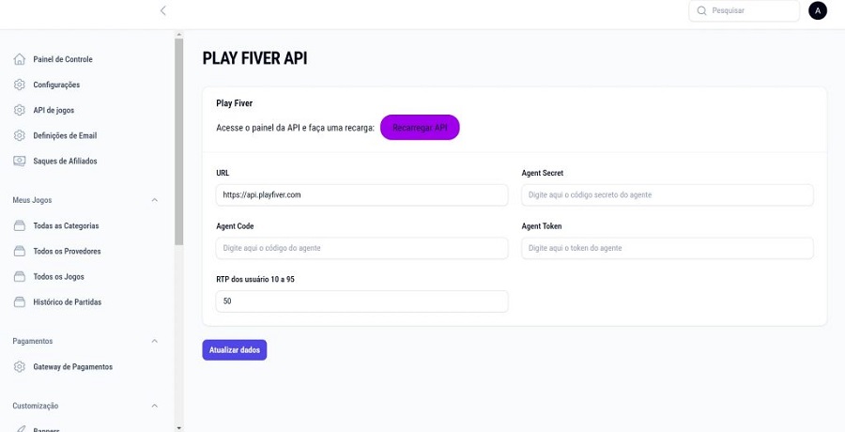The height and width of the screenshot is (432, 845).
Task: Click the Todas as Categorias folder icon
Action: pyautogui.click(x=20, y=226)
